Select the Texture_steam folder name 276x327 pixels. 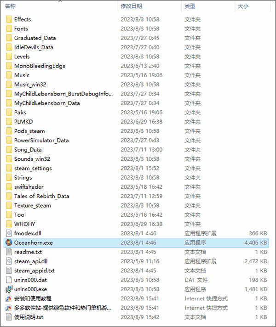click(x=33, y=205)
